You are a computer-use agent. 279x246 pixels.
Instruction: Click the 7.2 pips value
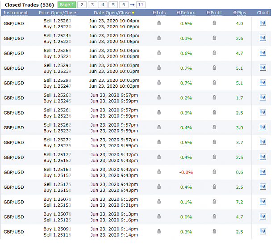239,202
